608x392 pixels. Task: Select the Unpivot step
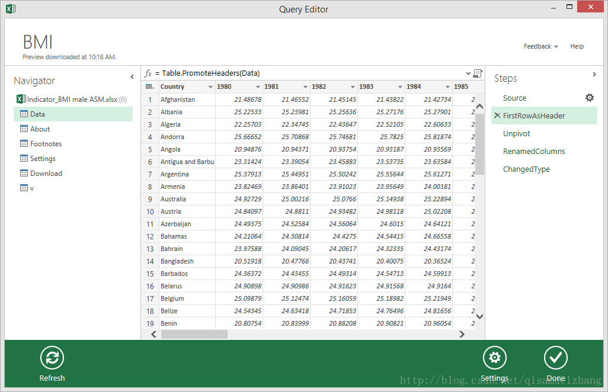516,133
